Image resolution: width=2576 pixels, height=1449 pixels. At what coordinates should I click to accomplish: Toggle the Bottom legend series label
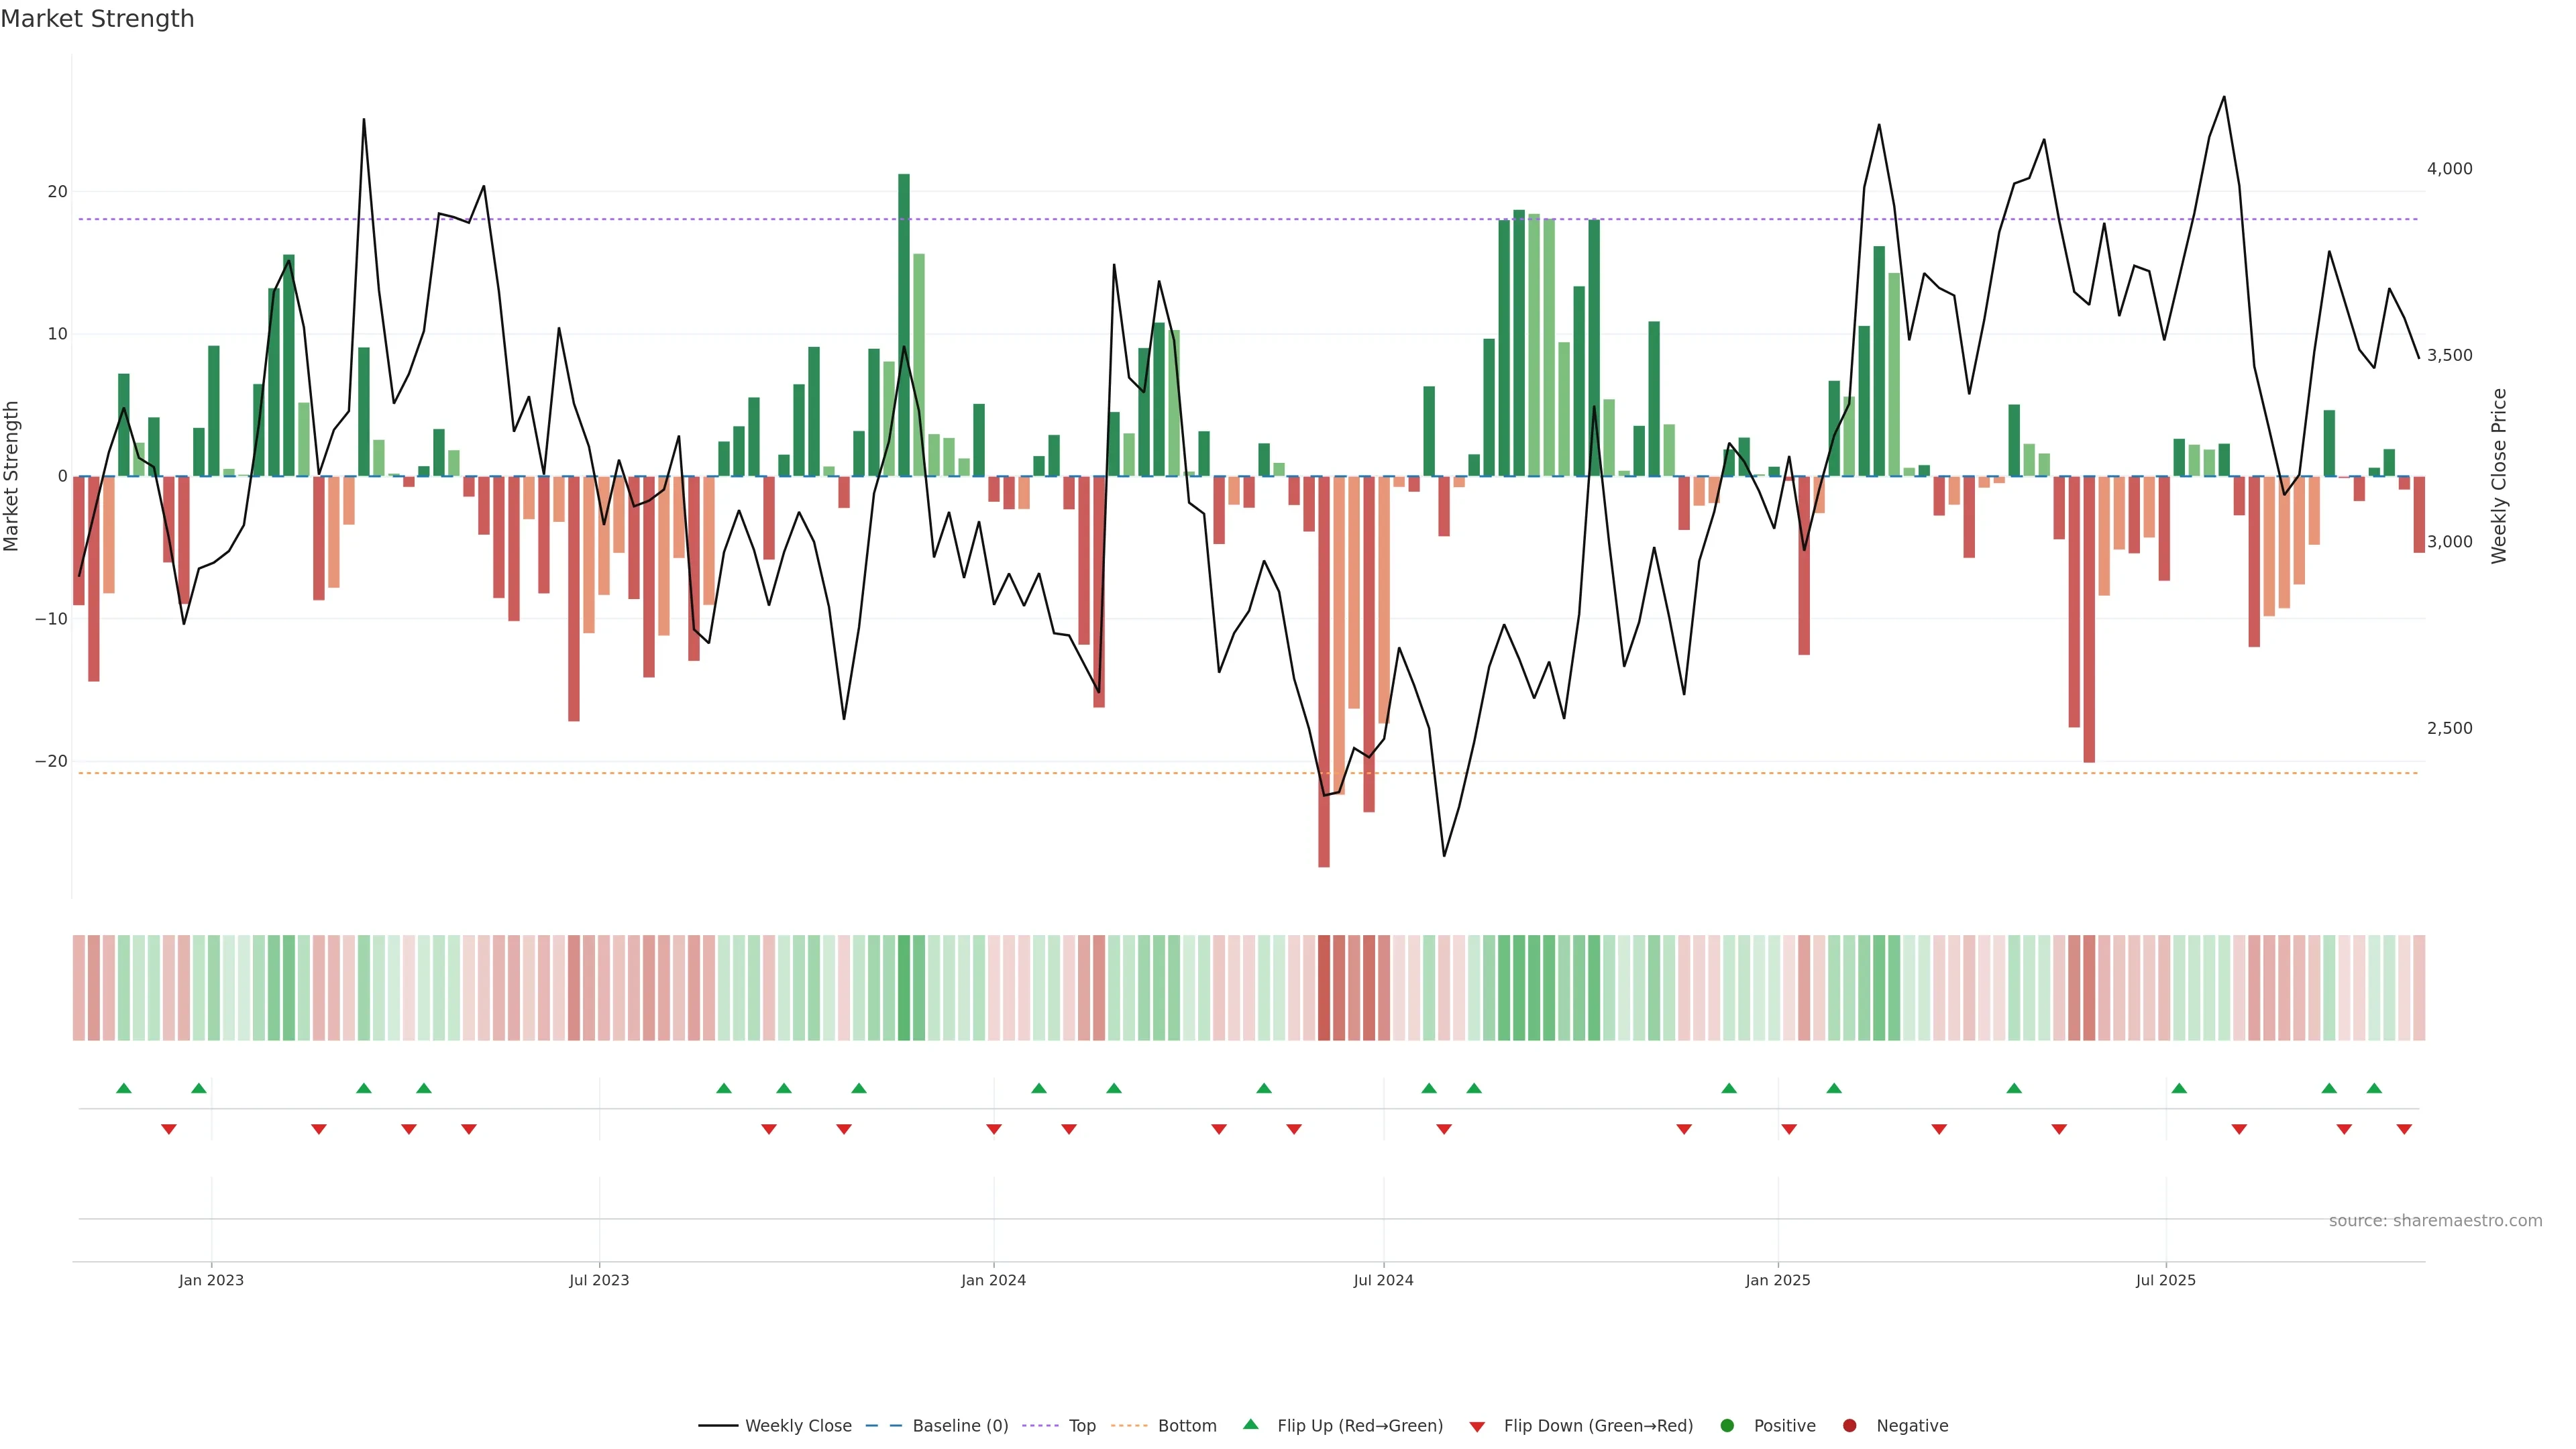pyautogui.click(x=1187, y=1426)
